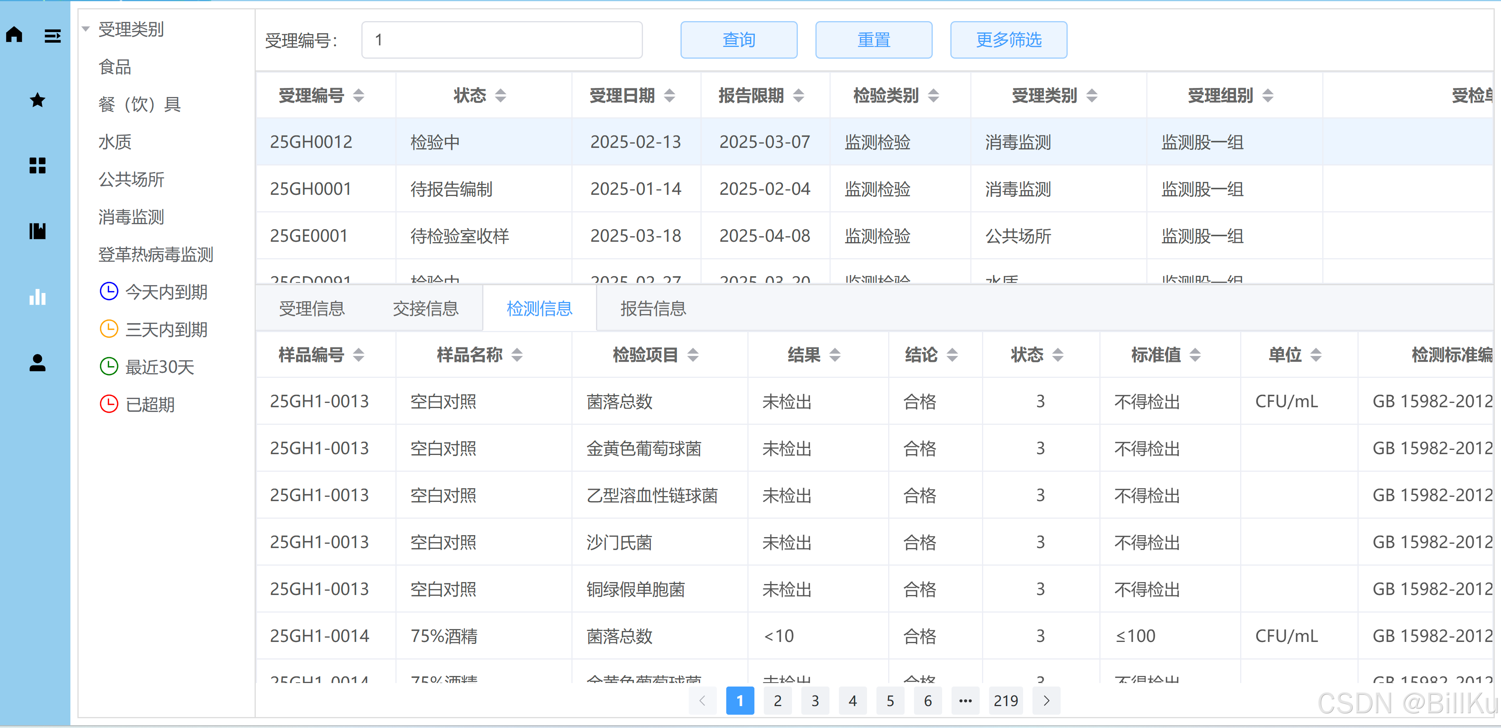Click the 受理编号 input field

501,40
